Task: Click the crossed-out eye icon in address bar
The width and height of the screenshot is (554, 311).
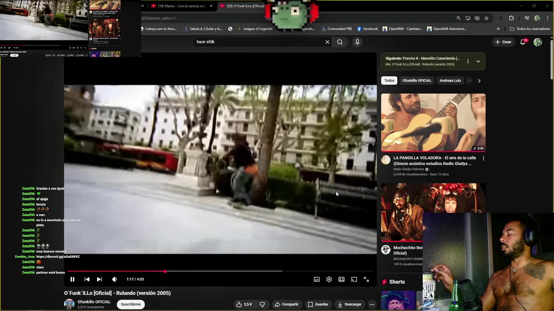Action: pos(477,18)
